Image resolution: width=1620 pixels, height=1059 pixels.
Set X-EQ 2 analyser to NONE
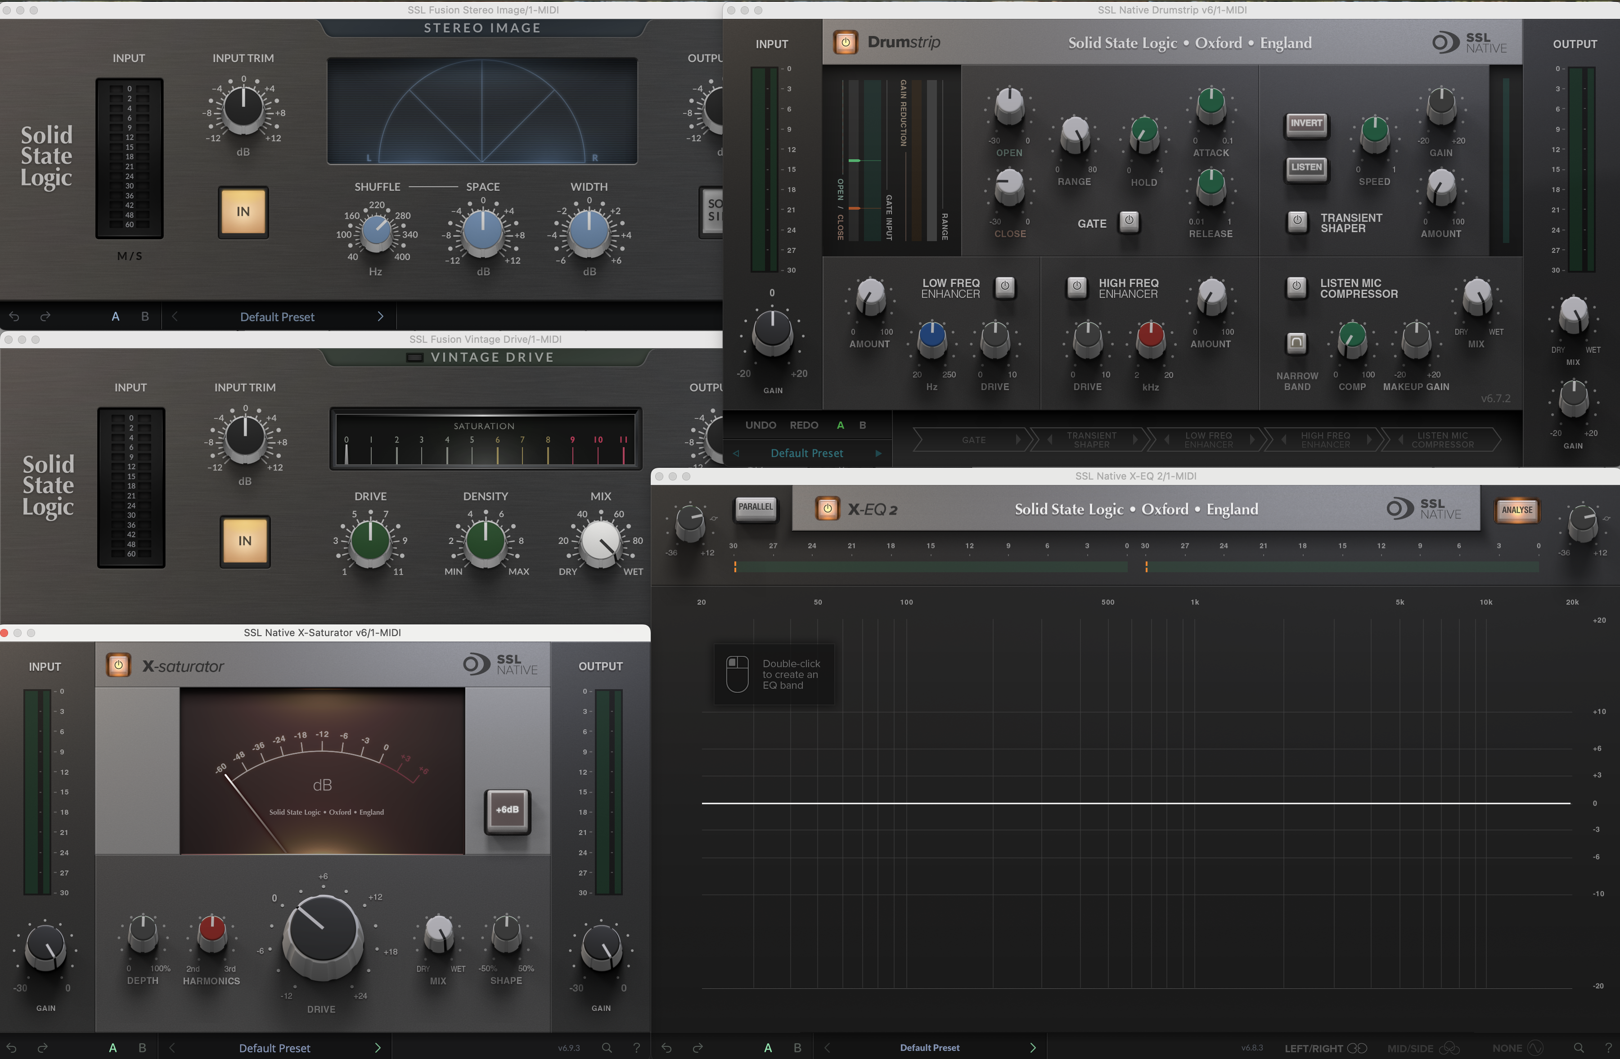coord(1517,1049)
